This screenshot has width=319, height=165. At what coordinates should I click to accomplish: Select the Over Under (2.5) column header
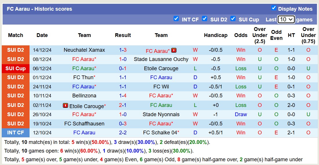pos(260,35)
